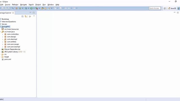Switch to the Java EE perspective
Image resolution: width=180 pixels, height=101 pixels.
click(x=172, y=8)
